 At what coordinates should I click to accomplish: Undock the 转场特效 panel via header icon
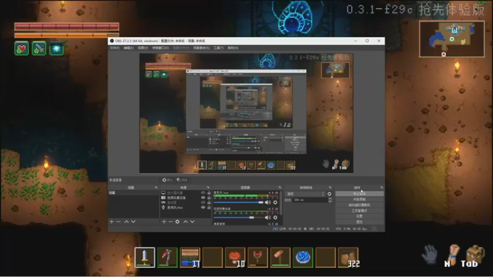click(x=330, y=188)
